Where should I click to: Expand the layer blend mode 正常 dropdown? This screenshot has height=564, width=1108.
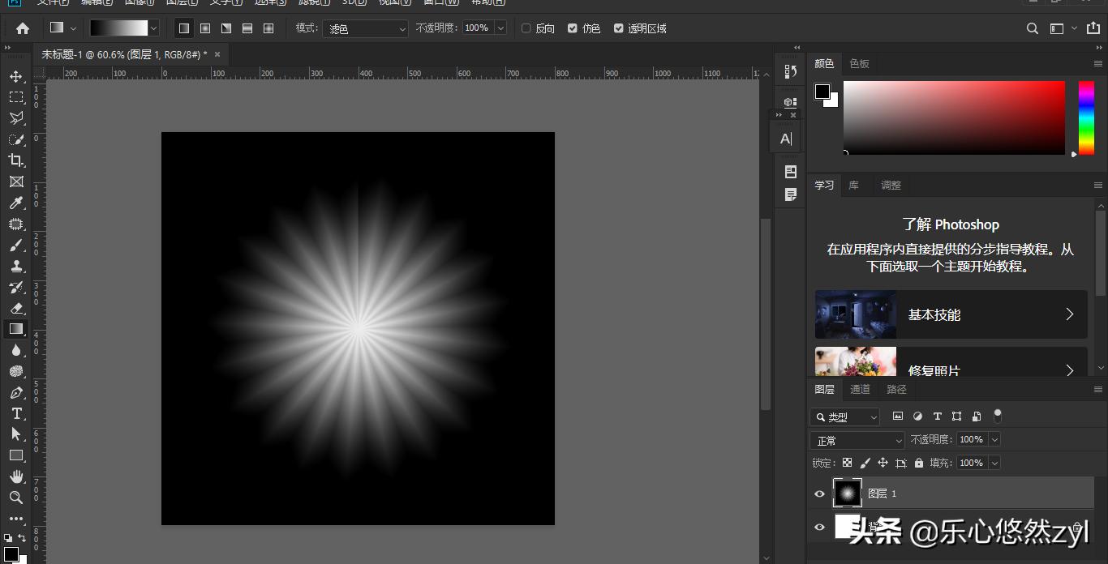click(x=857, y=440)
